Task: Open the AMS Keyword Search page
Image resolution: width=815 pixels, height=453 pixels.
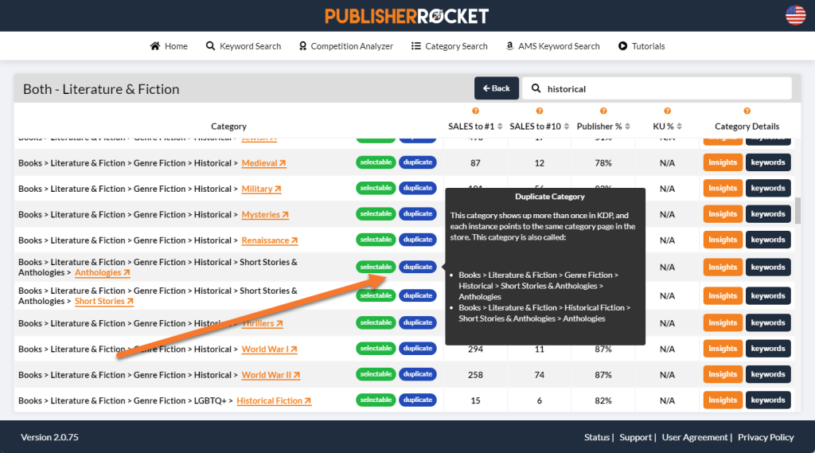Action: [552, 46]
